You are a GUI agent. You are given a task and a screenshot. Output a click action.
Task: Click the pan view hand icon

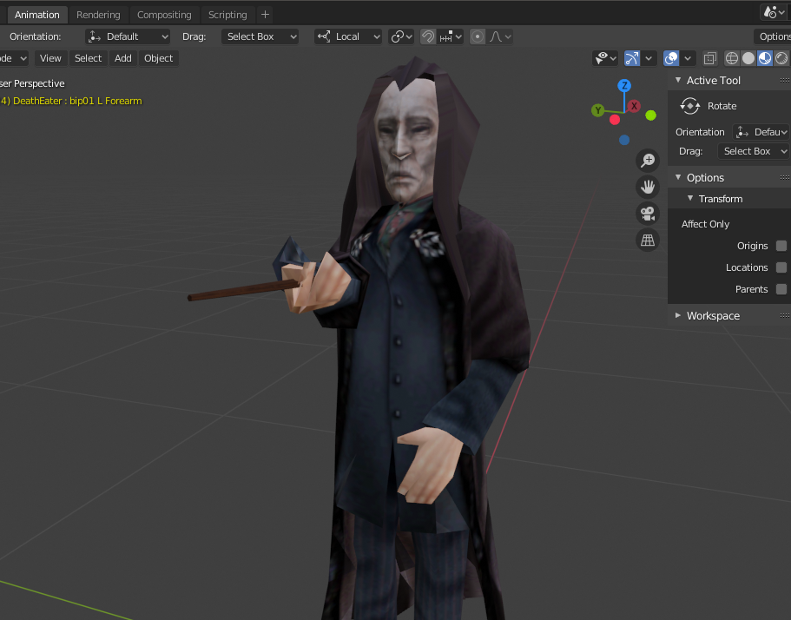(648, 187)
